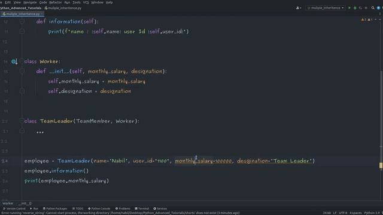
Task: Open the Run menu
Action: click(x=67, y=2)
